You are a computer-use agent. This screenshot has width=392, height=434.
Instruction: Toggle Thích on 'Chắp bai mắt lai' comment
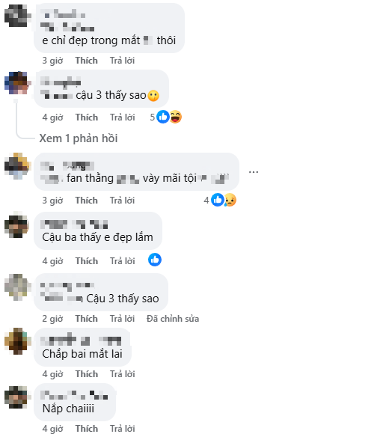(86, 374)
